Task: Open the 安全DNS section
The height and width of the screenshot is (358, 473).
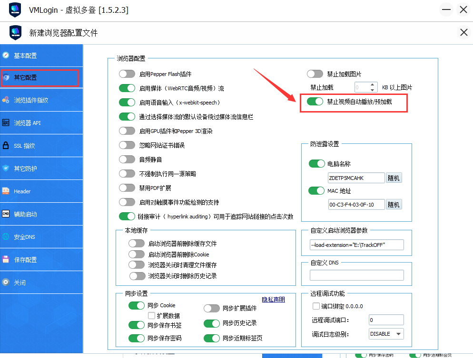Action: tap(41, 236)
